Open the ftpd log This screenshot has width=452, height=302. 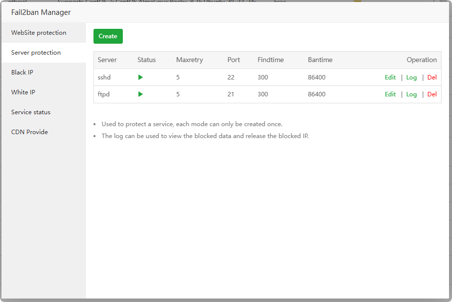tap(411, 94)
